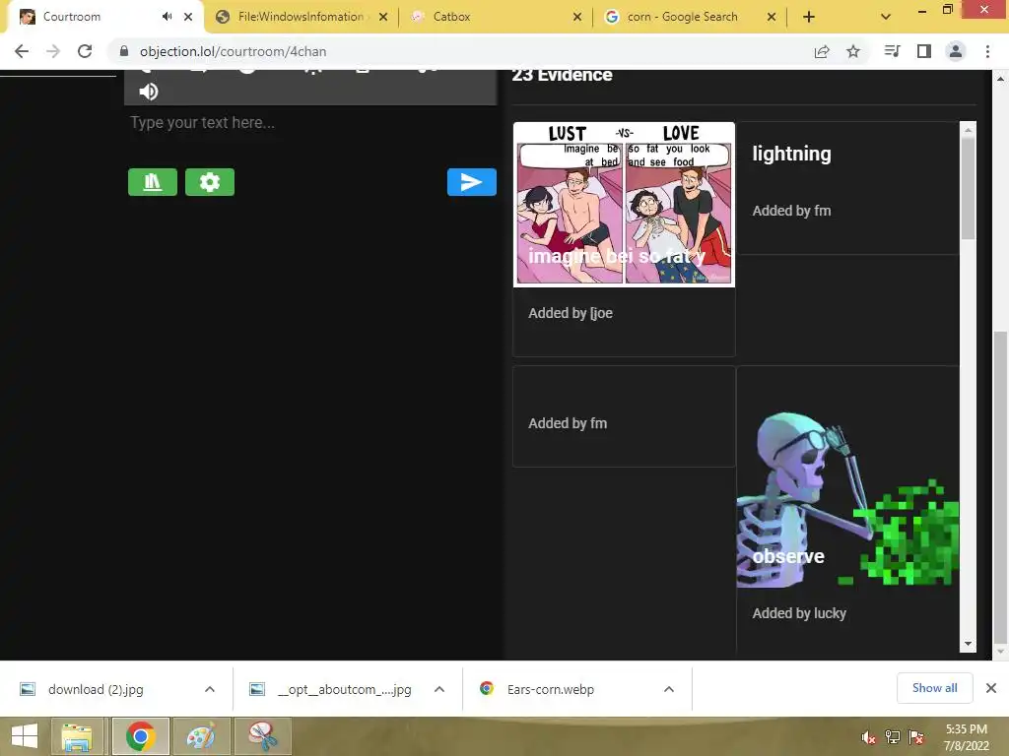The width and height of the screenshot is (1009, 756).
Task: Click 'Added by lucky' evidence caption
Action: (799, 613)
